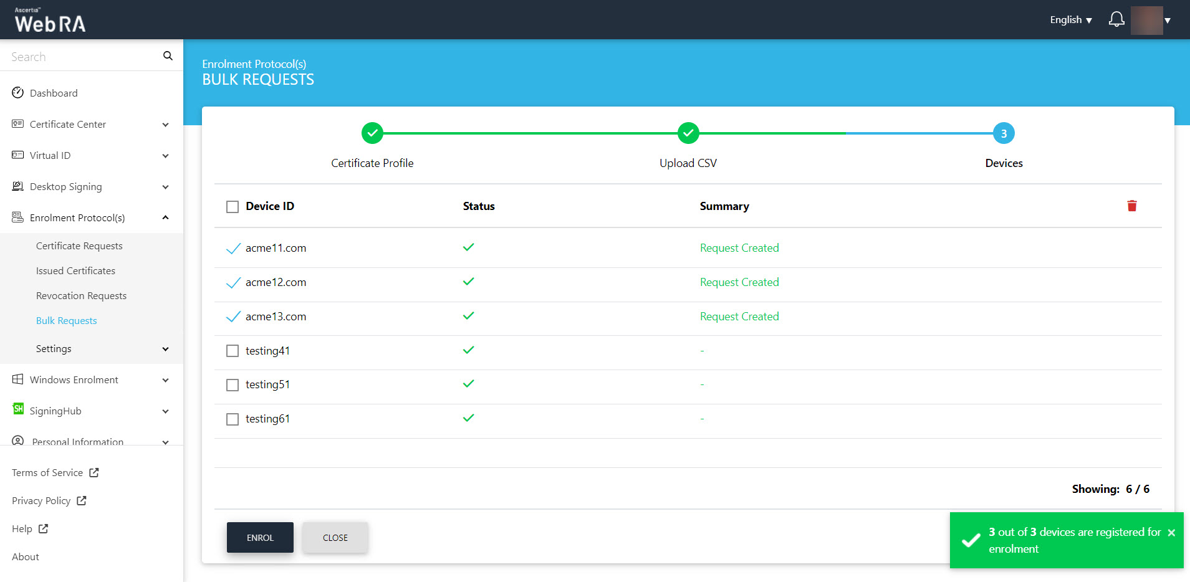1190x582 pixels.
Task: Click the Windows Enrolment icon
Action: coord(18,379)
